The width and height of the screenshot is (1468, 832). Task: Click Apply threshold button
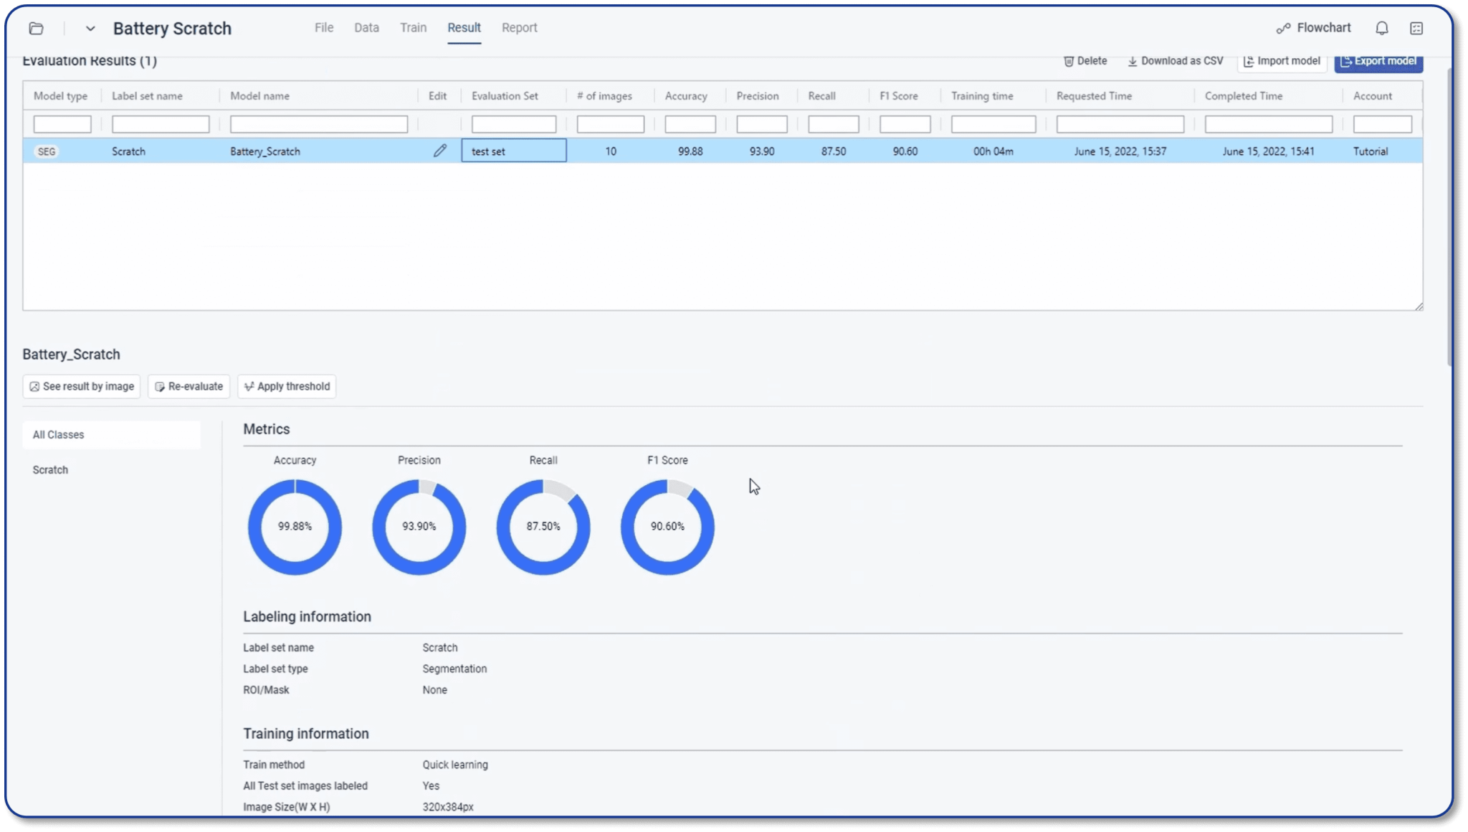click(x=287, y=386)
